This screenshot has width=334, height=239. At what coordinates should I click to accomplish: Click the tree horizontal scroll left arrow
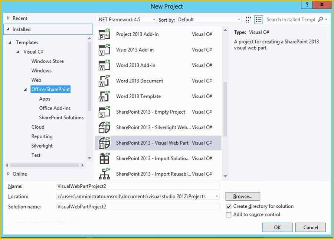pyautogui.click(x=7, y=165)
